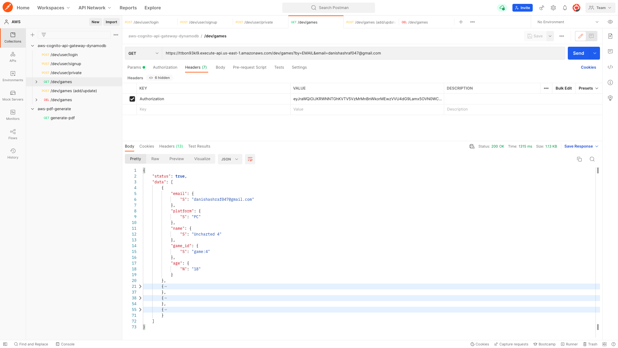Open Flows in the sidebar
This screenshot has height=348, width=618.
13,134
